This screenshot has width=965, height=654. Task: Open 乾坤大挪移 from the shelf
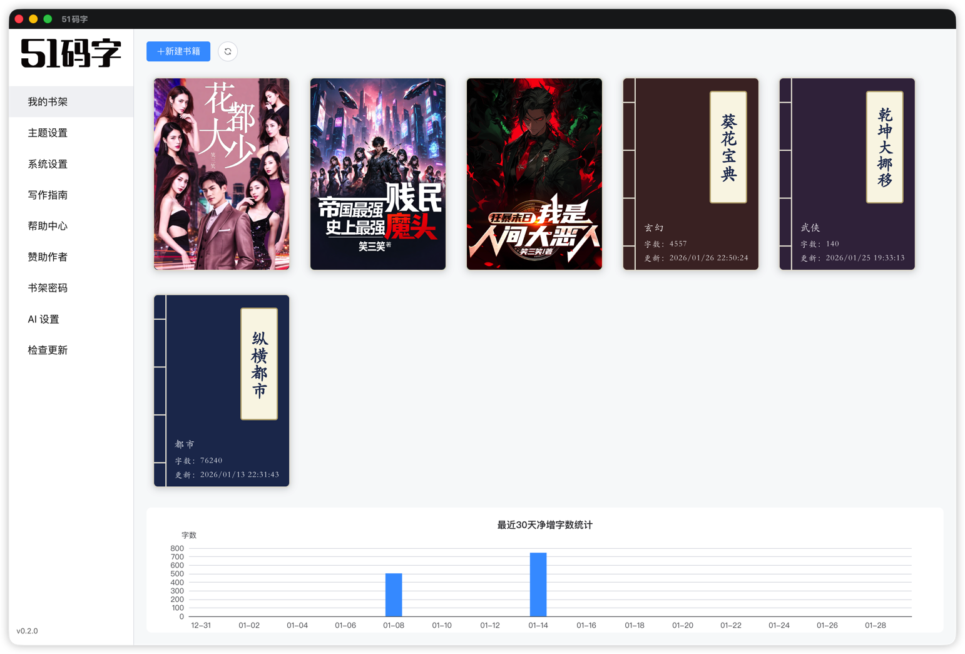(847, 173)
